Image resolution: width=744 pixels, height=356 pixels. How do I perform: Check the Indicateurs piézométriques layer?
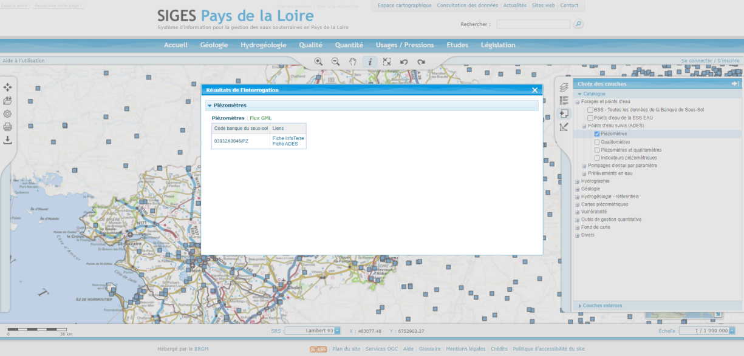(x=597, y=158)
